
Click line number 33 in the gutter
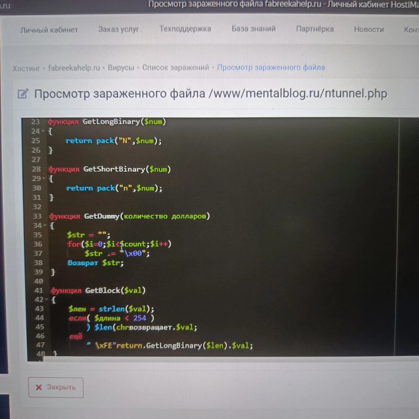click(x=37, y=216)
